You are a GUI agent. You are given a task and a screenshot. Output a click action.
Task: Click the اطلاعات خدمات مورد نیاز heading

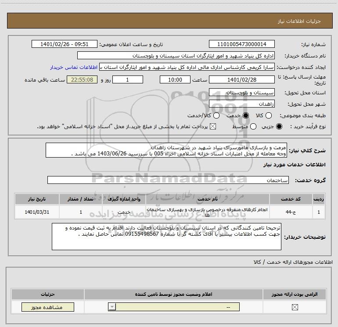pyautogui.click(x=294, y=165)
